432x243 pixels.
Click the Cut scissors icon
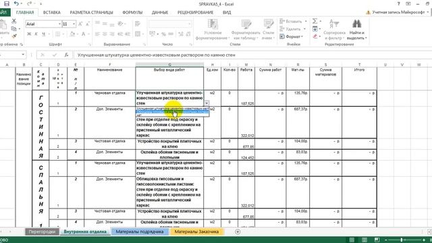pyautogui.click(x=13, y=21)
